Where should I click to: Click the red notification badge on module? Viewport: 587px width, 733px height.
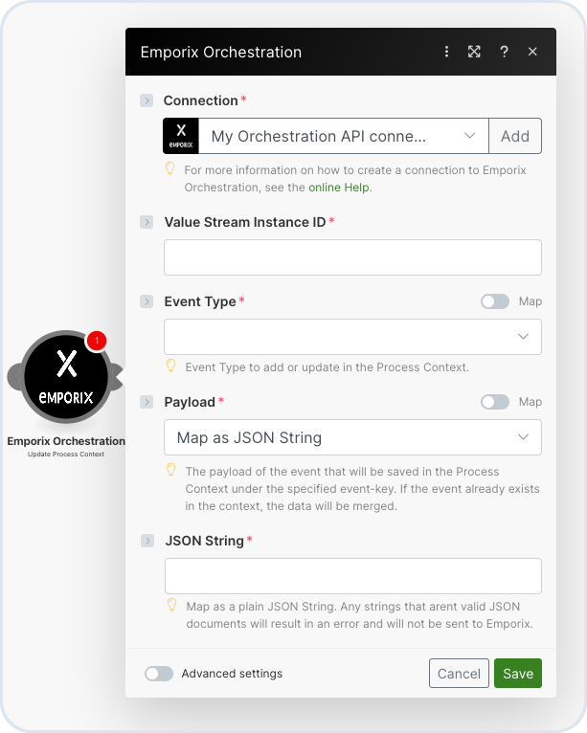pos(97,341)
